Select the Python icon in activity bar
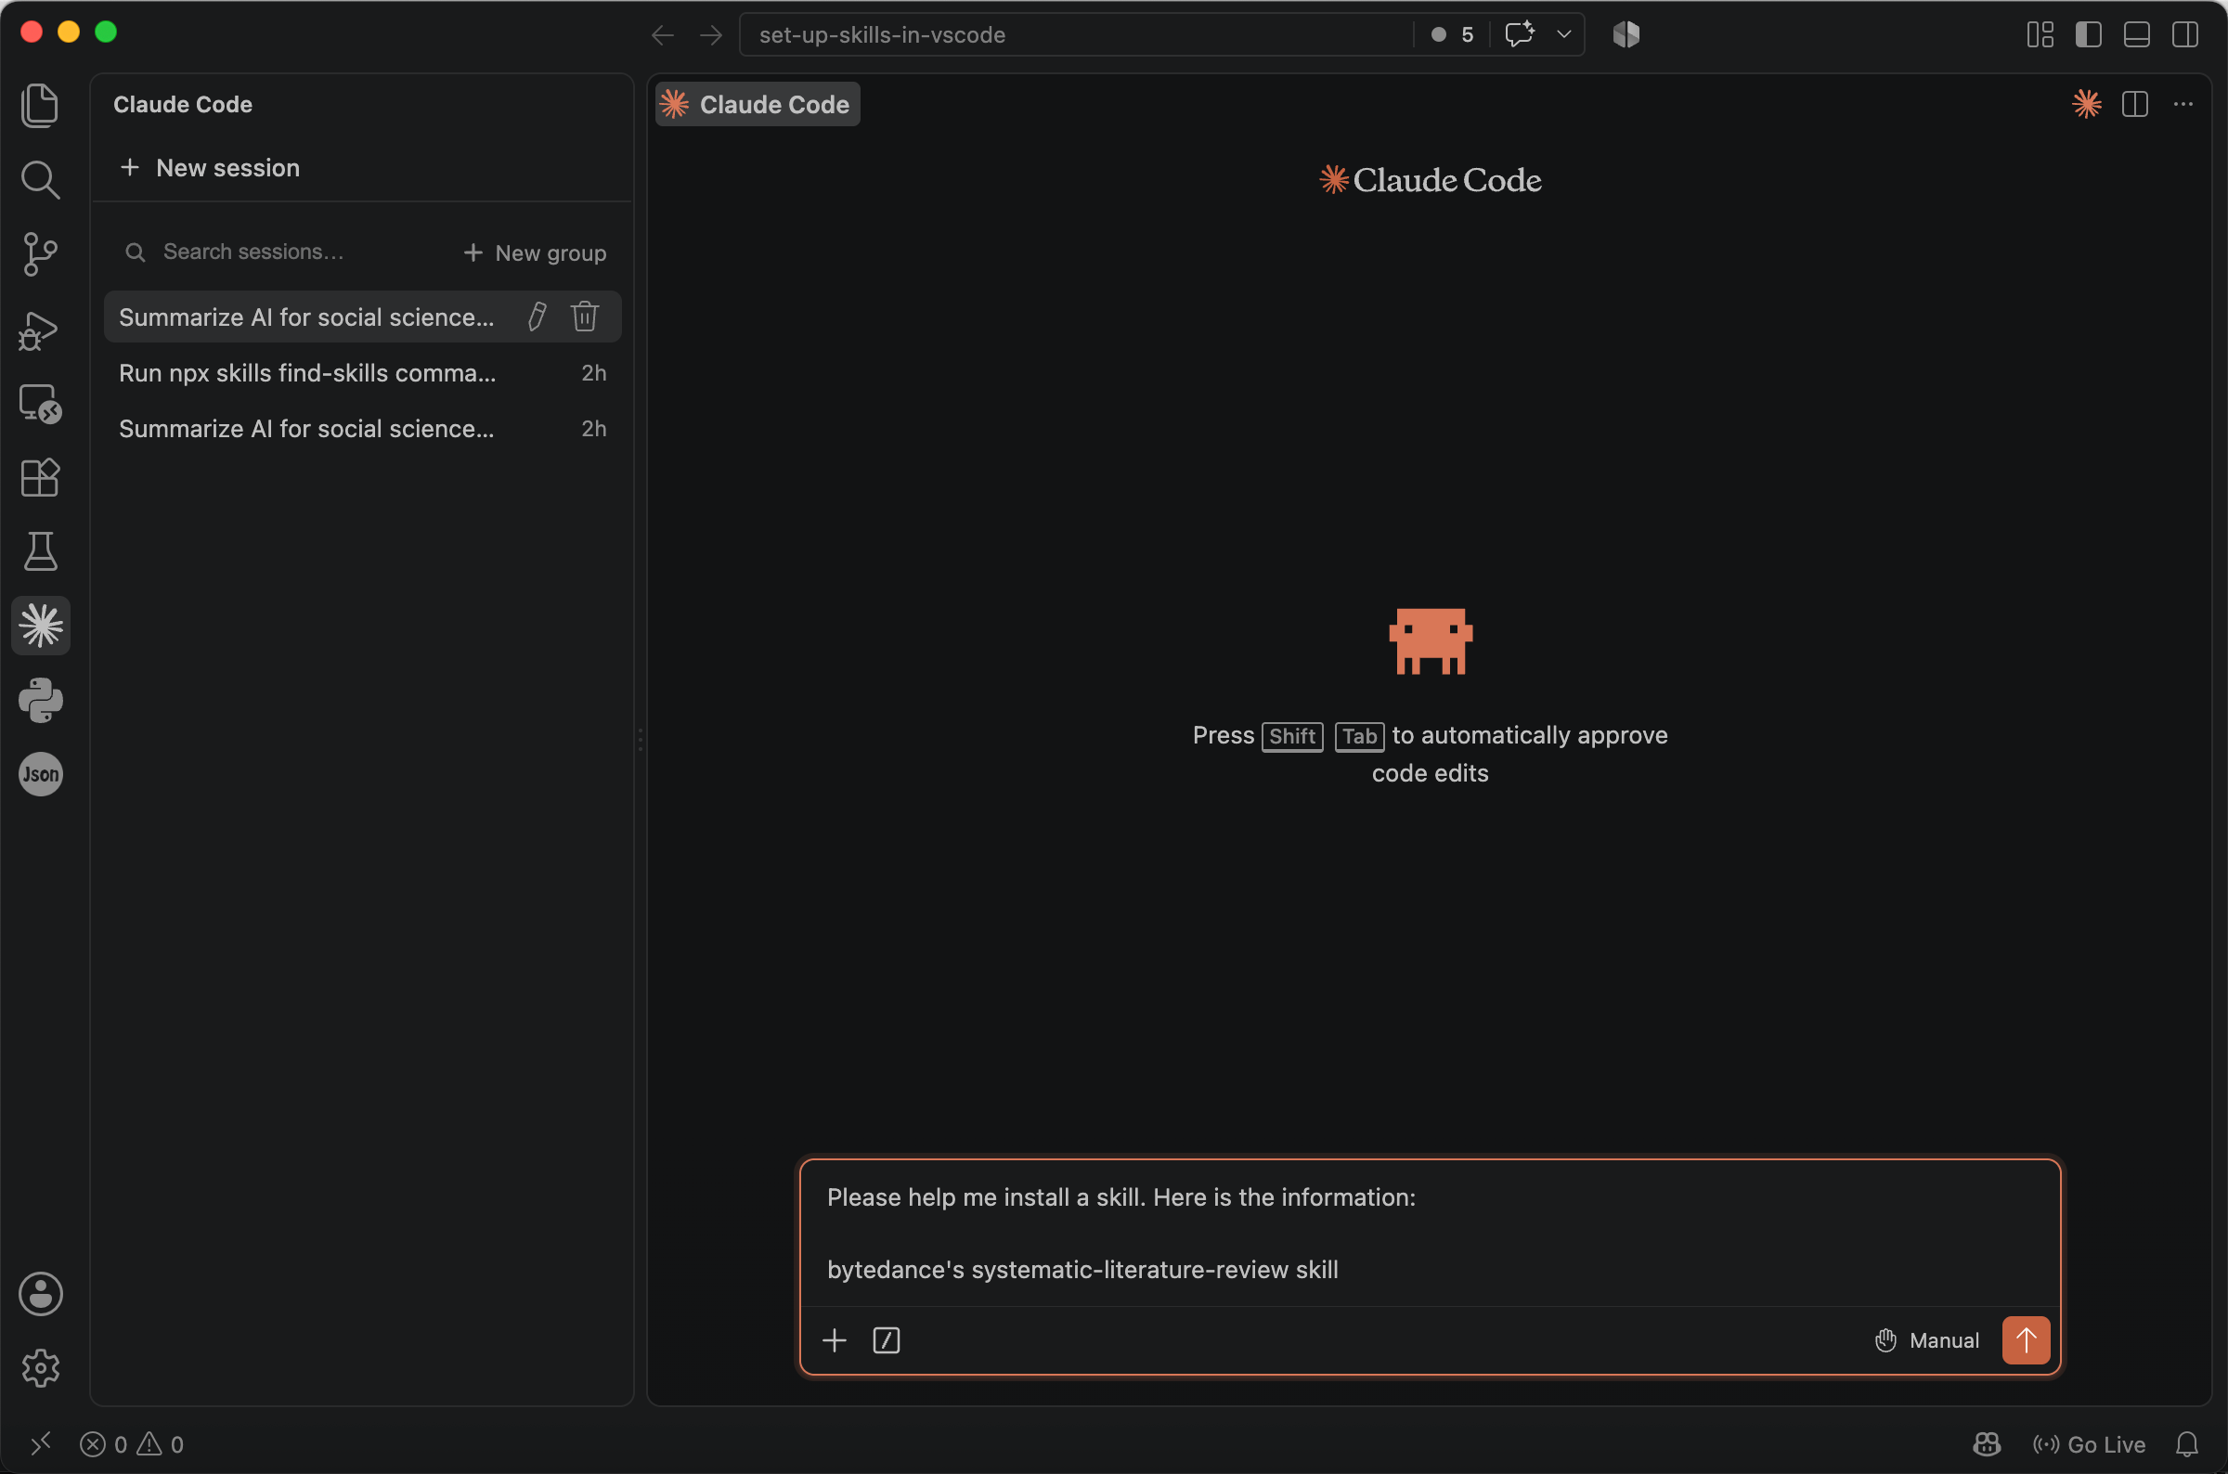The height and width of the screenshot is (1474, 2228). 40,701
